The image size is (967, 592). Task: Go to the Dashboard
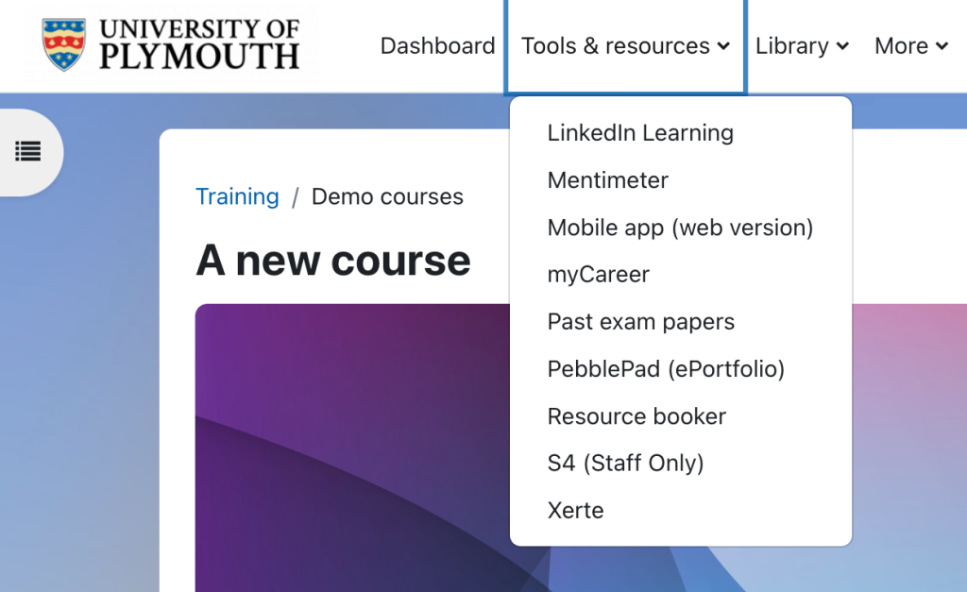pos(437,45)
